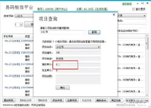Click the status bar message about 短信接收失败
The width and height of the screenshot is (151, 108).
(24, 105)
